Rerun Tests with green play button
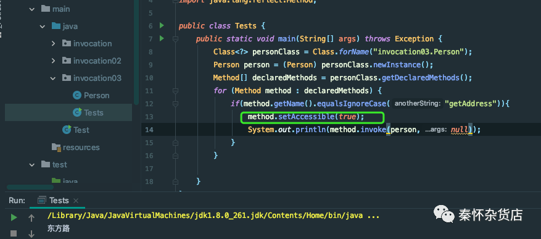The image size is (541, 239). [14, 217]
